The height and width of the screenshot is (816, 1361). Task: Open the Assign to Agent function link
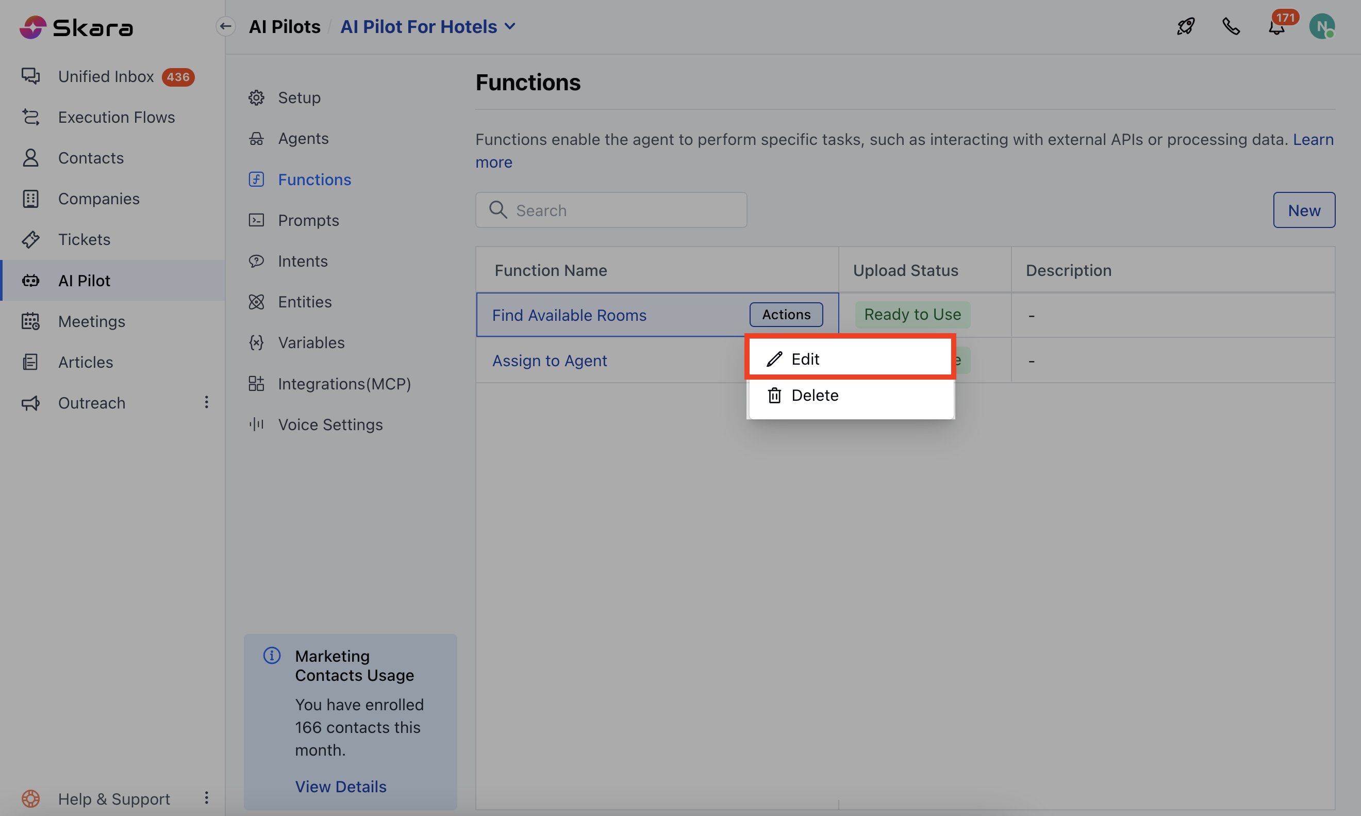click(x=550, y=360)
